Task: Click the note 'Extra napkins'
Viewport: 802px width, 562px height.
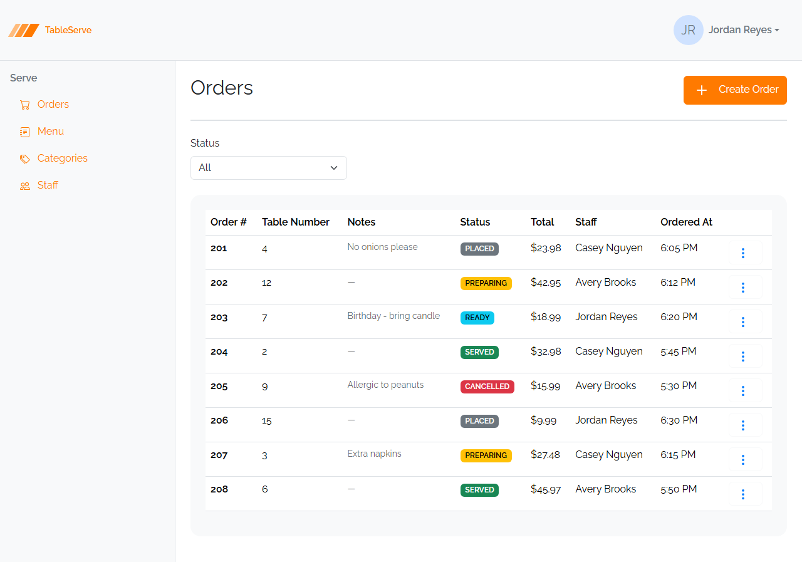Action: (375, 454)
